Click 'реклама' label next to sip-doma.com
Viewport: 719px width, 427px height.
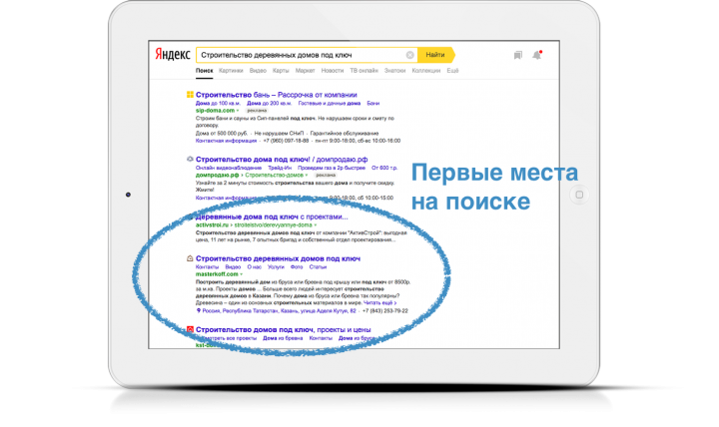[x=257, y=111]
